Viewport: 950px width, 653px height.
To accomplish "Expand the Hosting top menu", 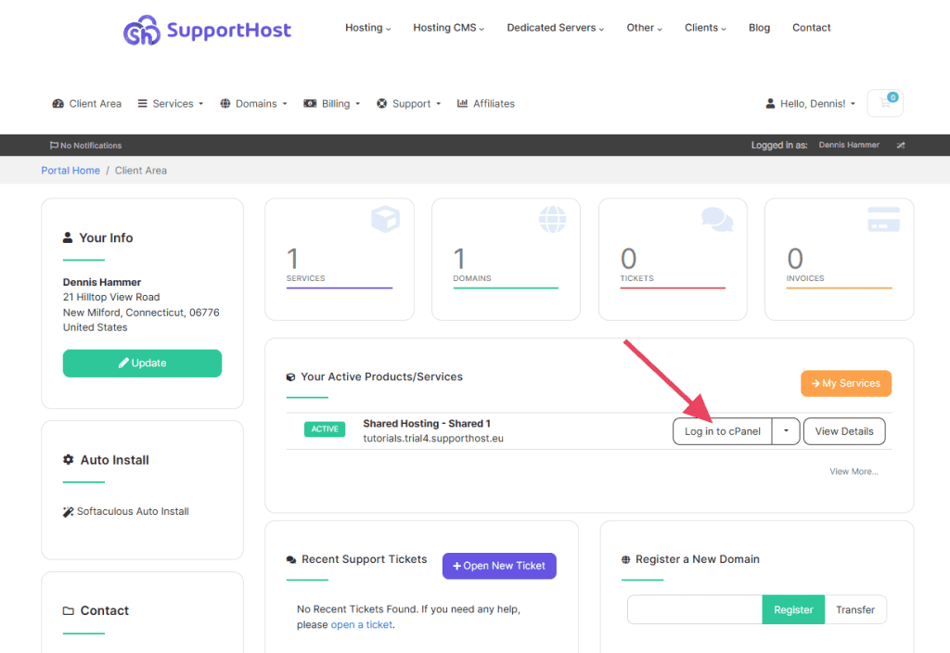I will 367,28.
